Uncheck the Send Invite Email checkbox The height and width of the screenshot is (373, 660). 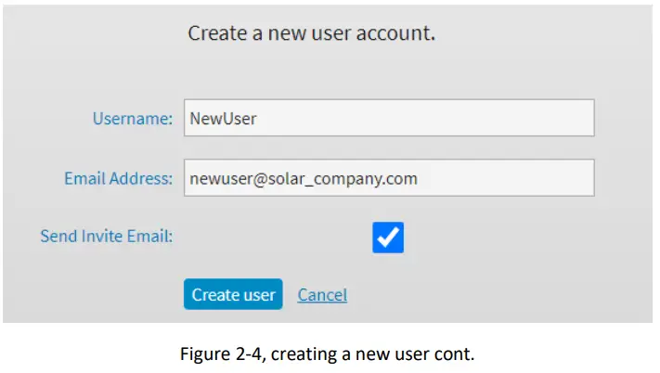pos(388,237)
